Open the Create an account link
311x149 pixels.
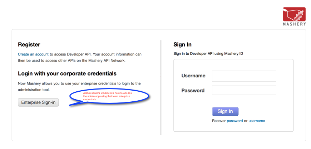tap(33, 54)
